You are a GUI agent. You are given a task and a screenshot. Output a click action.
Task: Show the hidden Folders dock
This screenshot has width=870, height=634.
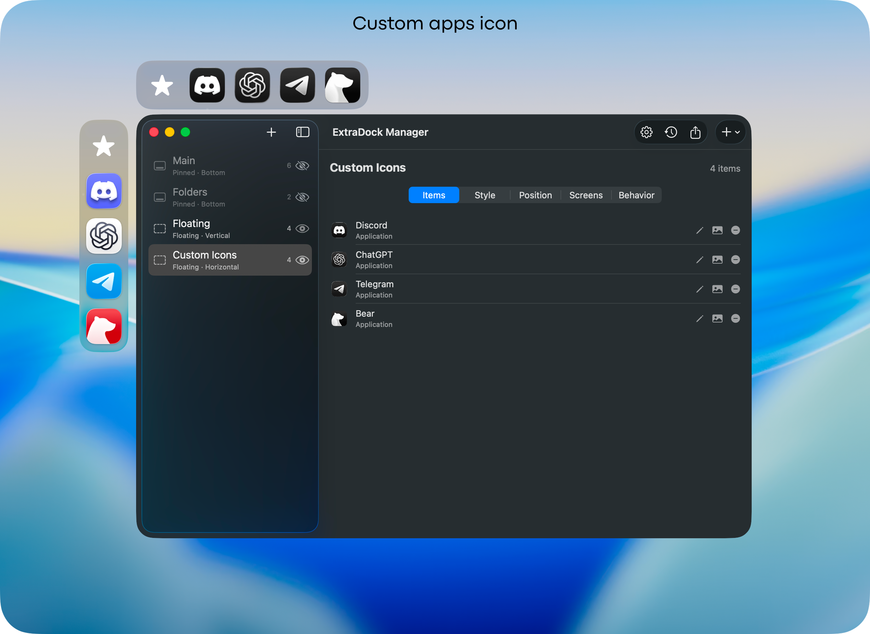302,197
